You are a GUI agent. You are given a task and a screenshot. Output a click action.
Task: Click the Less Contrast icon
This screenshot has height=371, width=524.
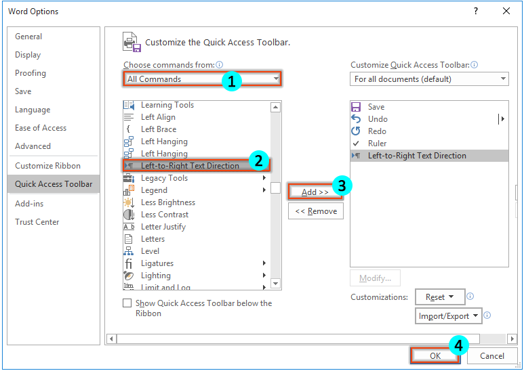129,215
